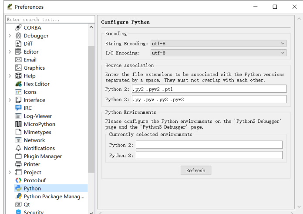
Task: Select the Python Package Manager icon
Action: [x=18, y=197]
